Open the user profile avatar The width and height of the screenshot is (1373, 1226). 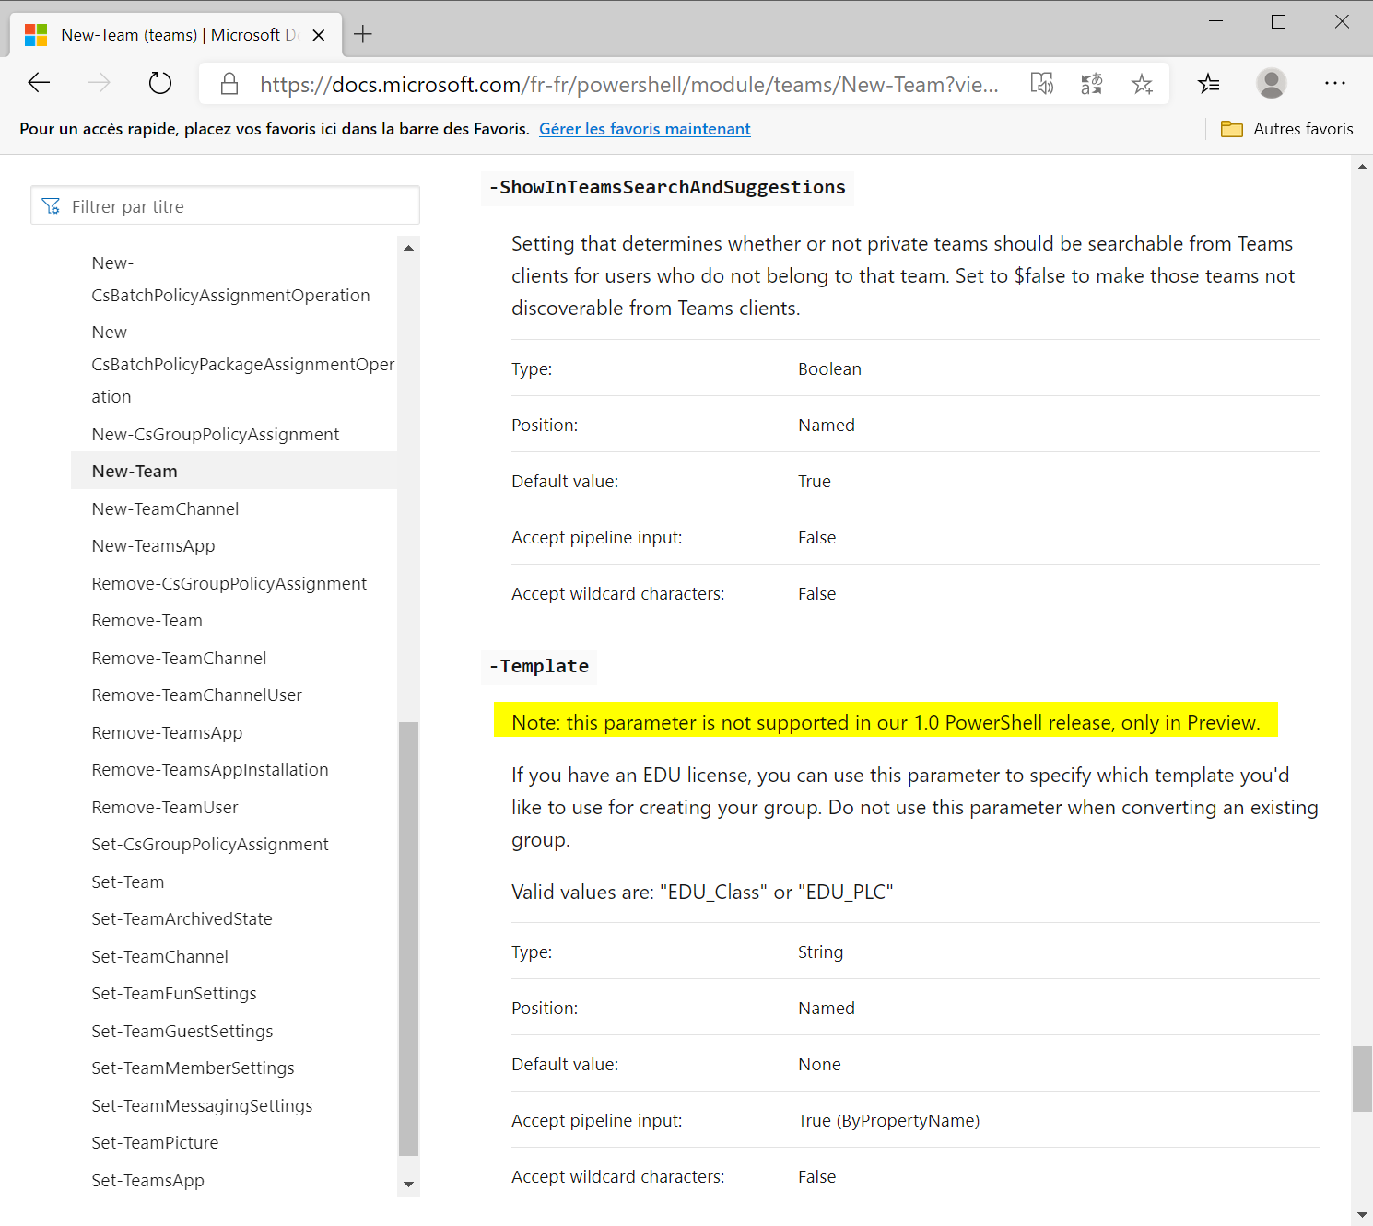(x=1272, y=84)
